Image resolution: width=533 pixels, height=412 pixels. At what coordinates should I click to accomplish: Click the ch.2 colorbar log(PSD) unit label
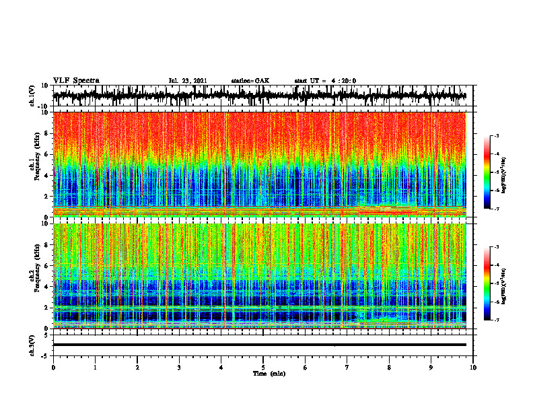tap(504, 287)
